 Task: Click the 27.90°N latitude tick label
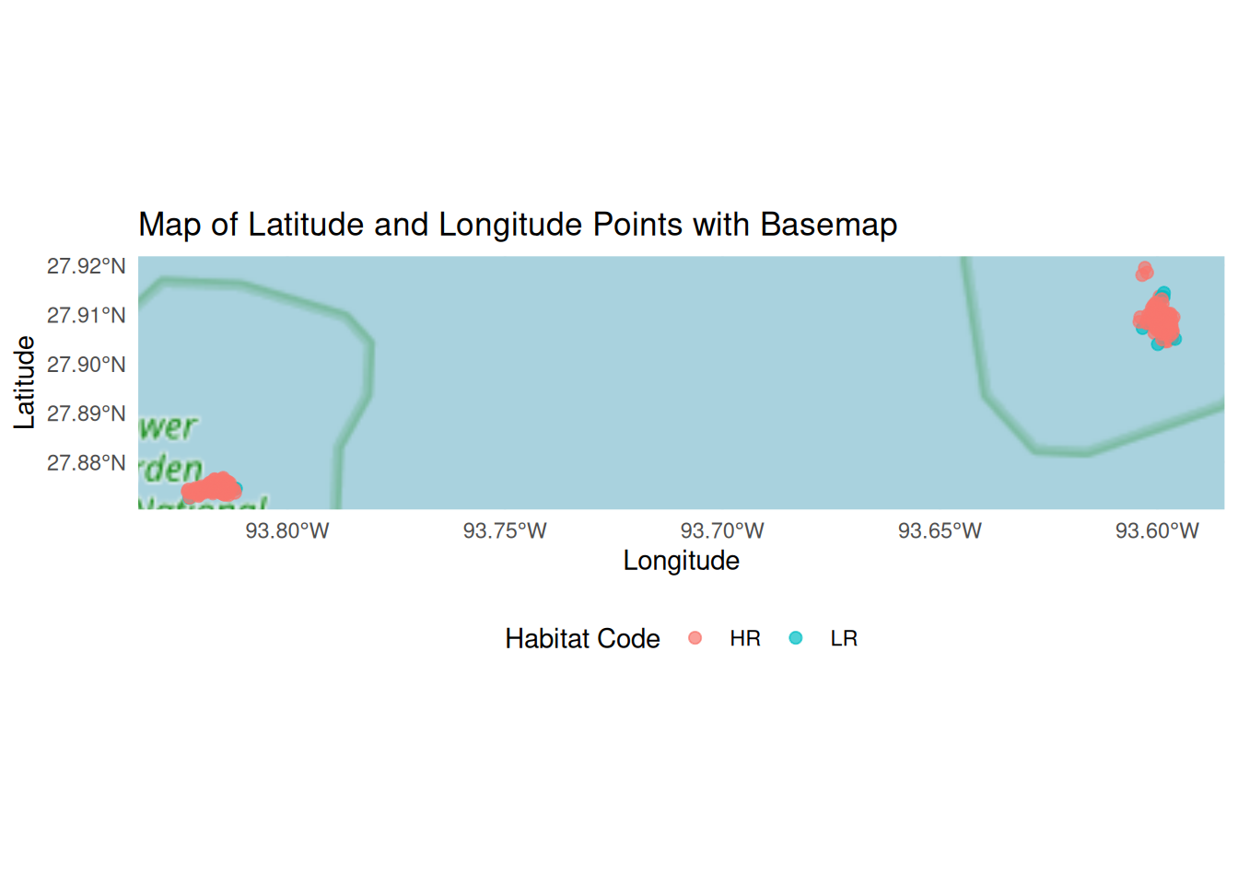coord(87,365)
